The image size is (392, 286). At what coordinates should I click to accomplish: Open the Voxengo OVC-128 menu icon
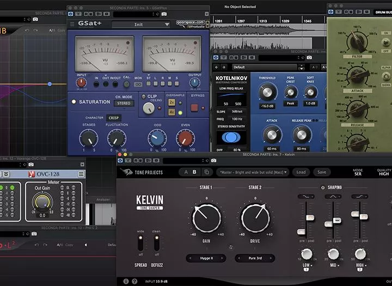(x=81, y=174)
